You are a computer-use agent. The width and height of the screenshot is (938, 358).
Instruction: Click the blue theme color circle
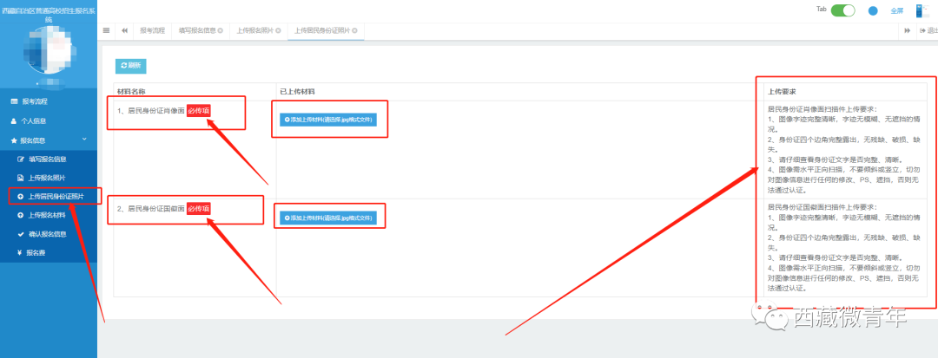click(873, 11)
